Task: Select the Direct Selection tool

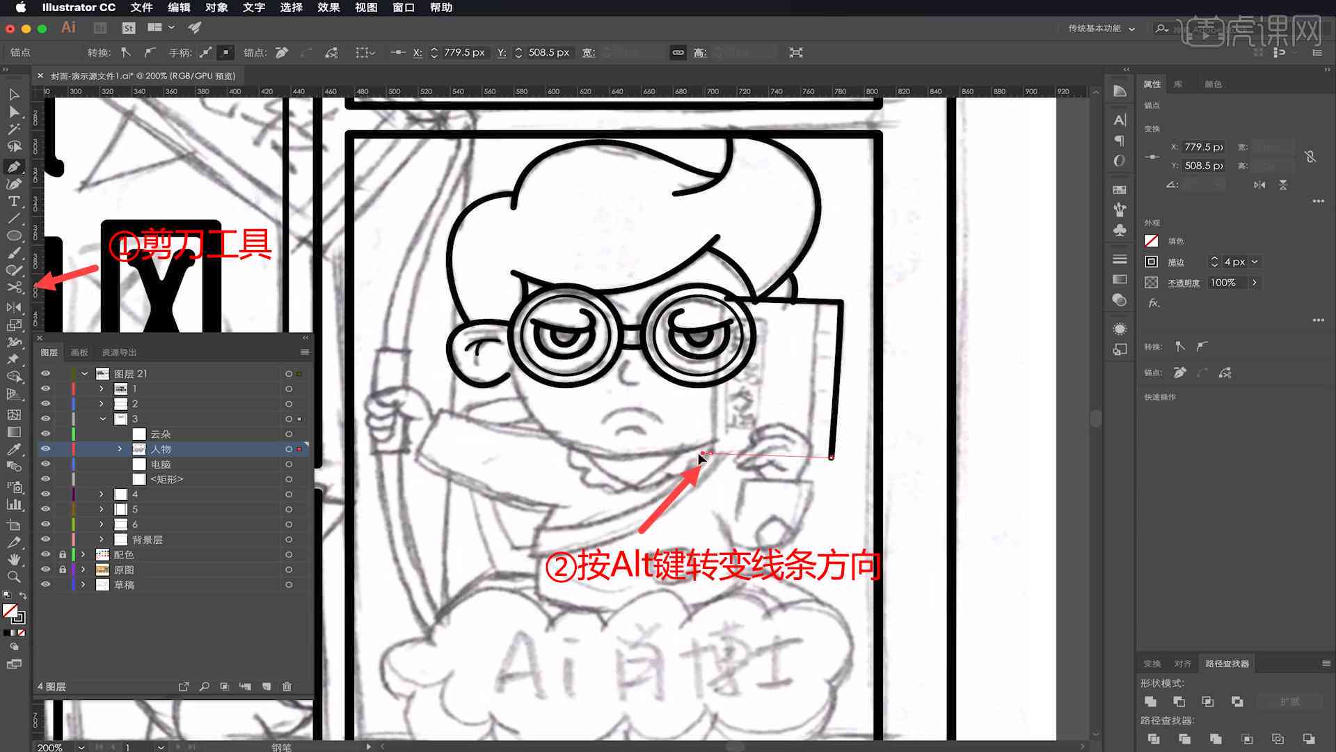Action: point(13,111)
